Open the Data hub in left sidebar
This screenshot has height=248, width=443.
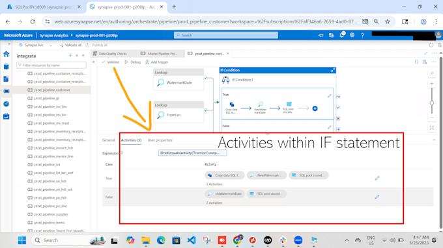(7, 67)
